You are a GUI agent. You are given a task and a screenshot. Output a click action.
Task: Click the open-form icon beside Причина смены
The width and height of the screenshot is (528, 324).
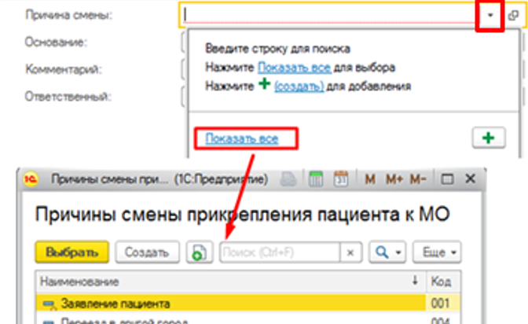514,16
